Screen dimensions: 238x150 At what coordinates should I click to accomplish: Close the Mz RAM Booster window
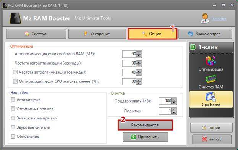click(x=232, y=5)
